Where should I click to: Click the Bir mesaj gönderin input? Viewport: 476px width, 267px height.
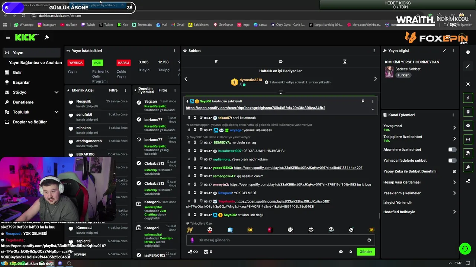coord(280,240)
